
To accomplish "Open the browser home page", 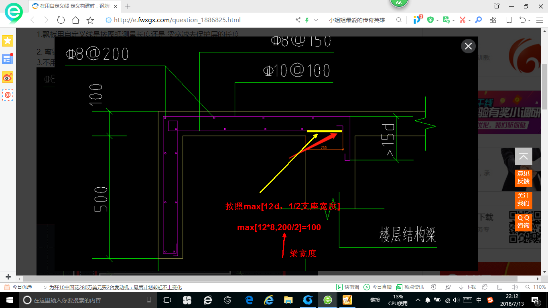I will [x=75, y=20].
